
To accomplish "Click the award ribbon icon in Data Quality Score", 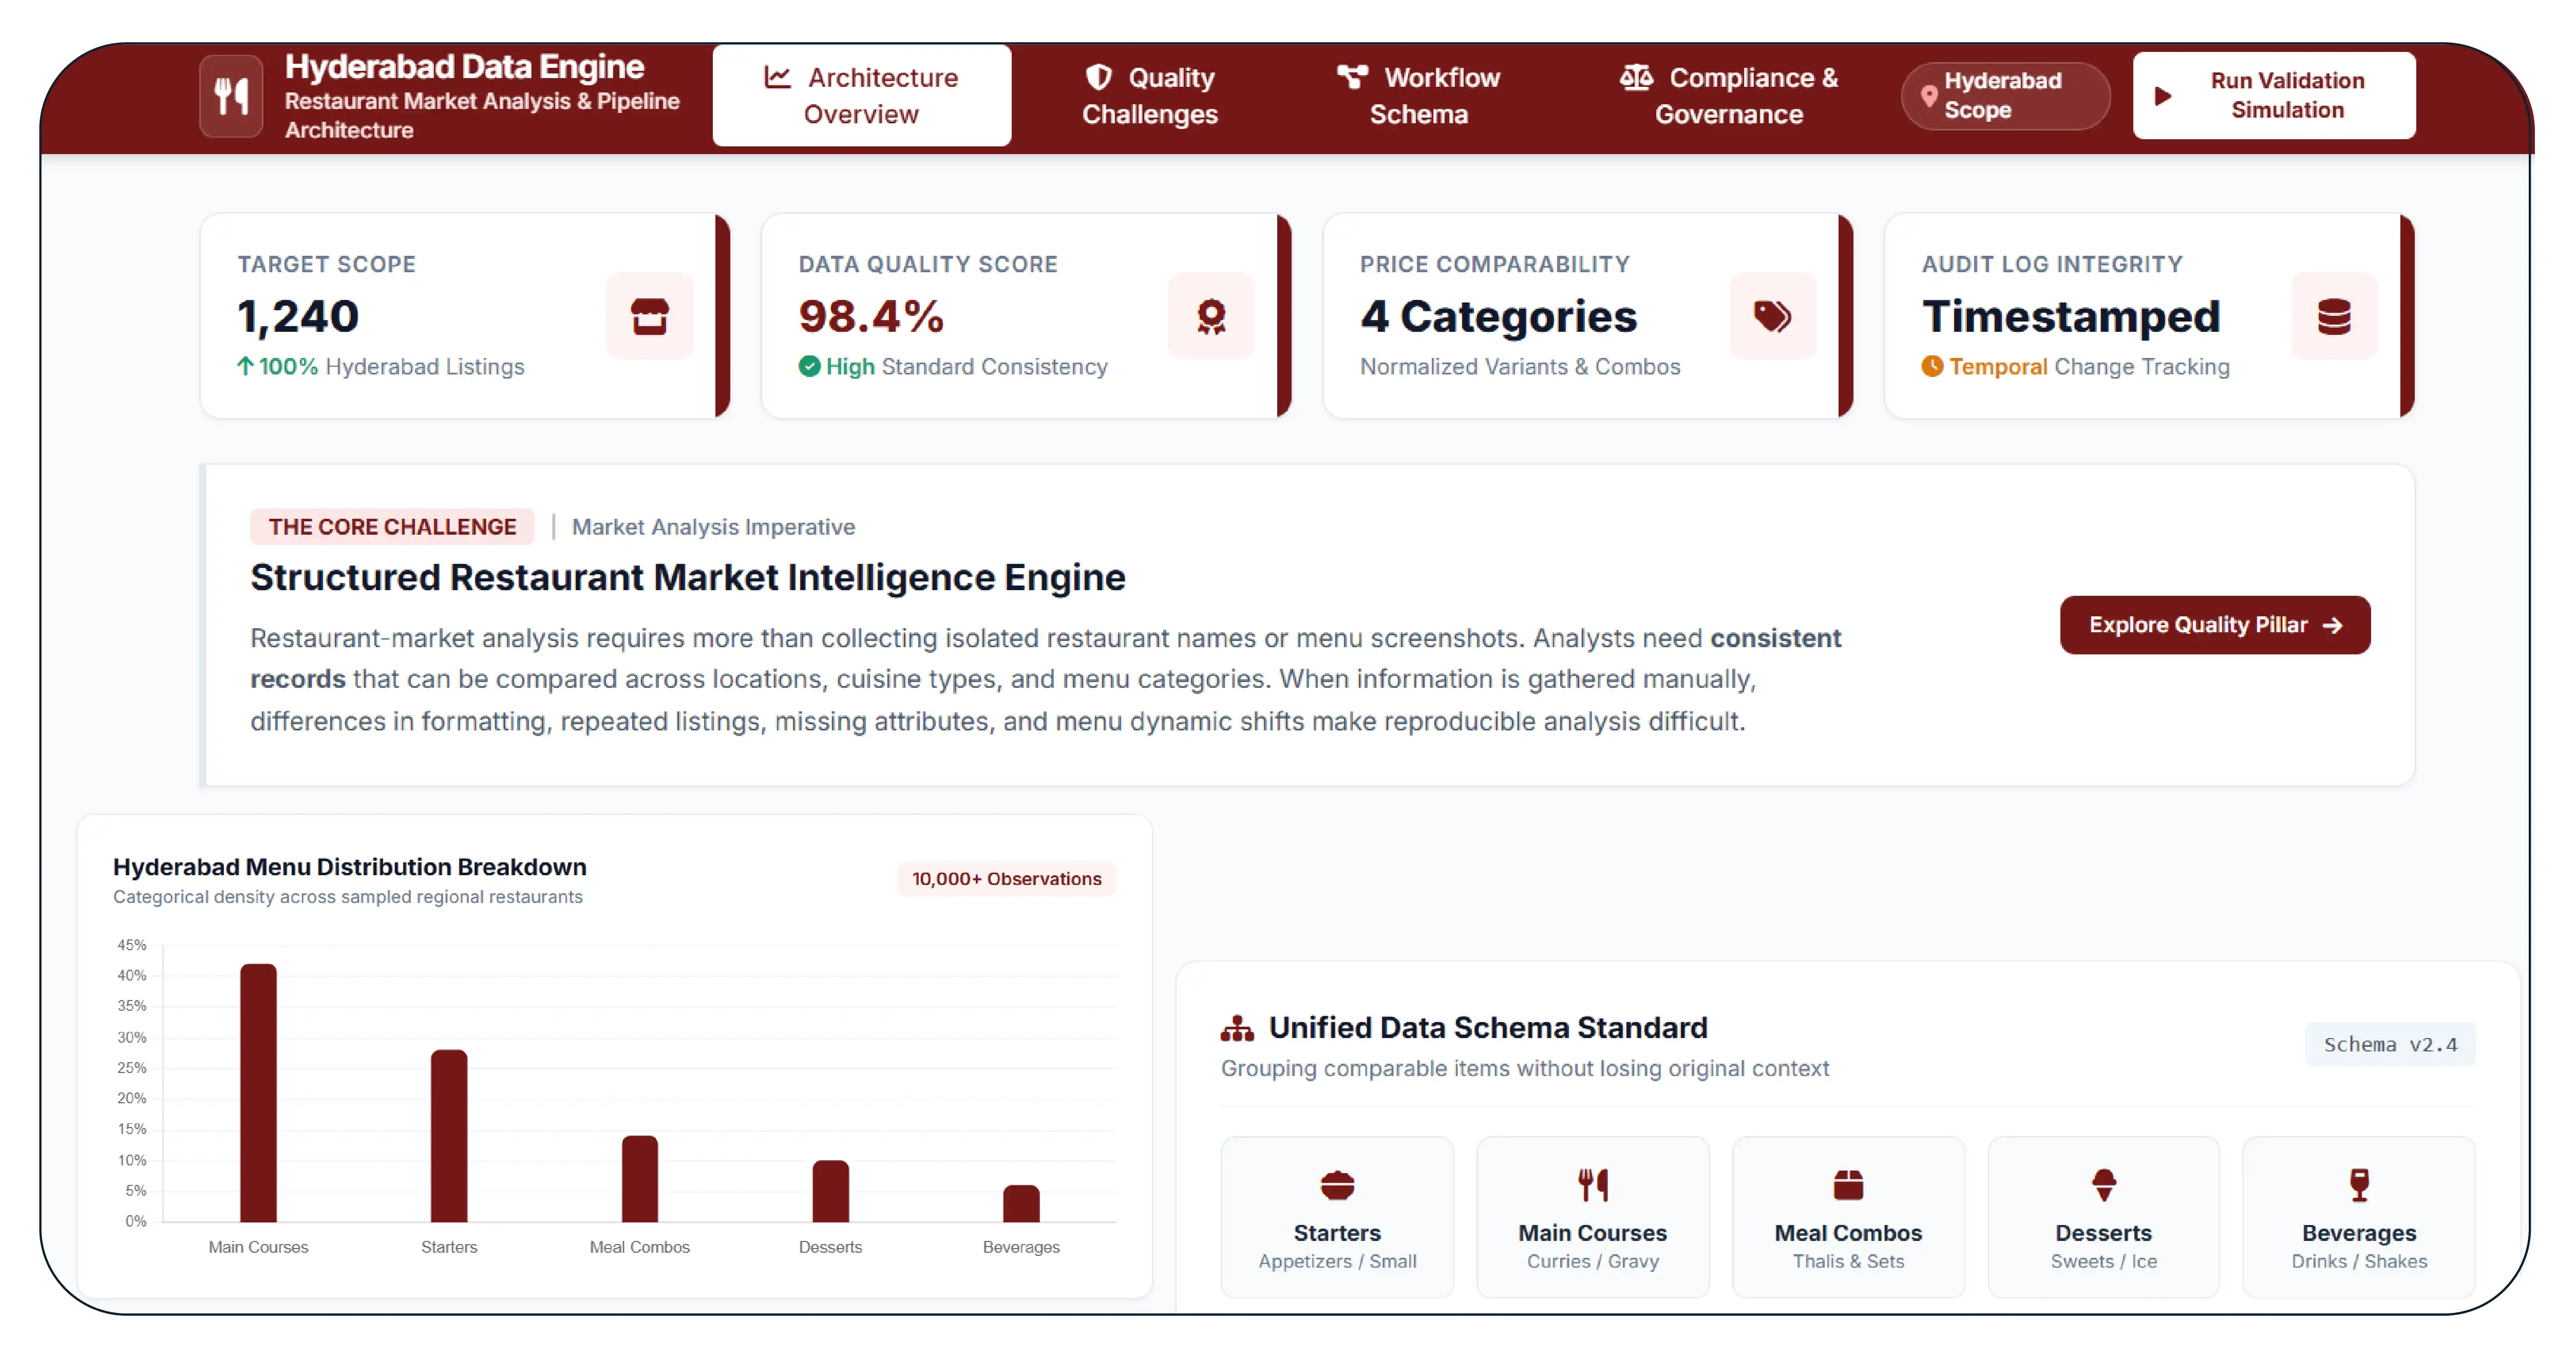I will [1211, 316].
